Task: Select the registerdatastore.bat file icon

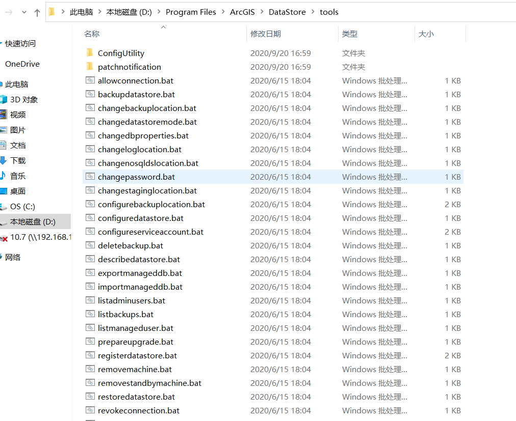Action: [x=90, y=355]
